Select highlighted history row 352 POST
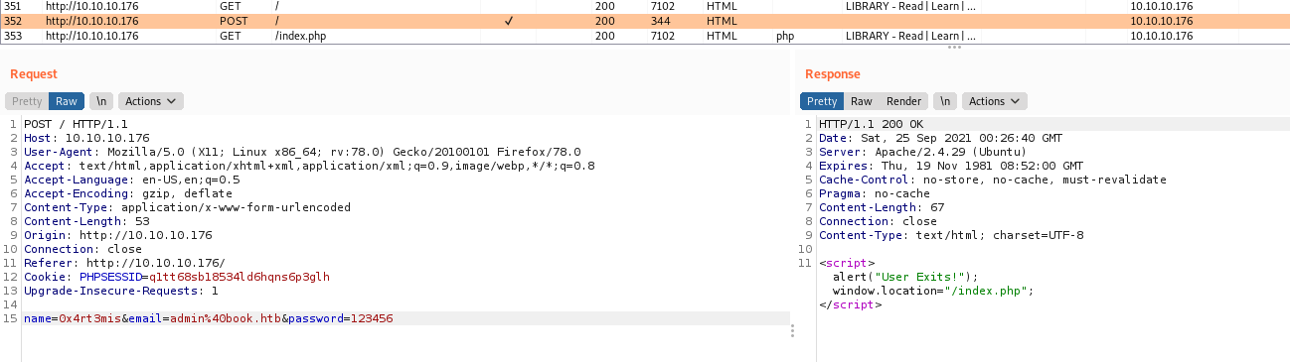This screenshot has height=362, width=1290. (x=645, y=21)
